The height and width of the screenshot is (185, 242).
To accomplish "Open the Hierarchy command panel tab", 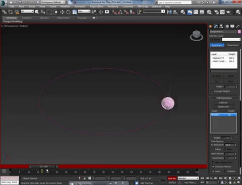I will pos(221,26).
